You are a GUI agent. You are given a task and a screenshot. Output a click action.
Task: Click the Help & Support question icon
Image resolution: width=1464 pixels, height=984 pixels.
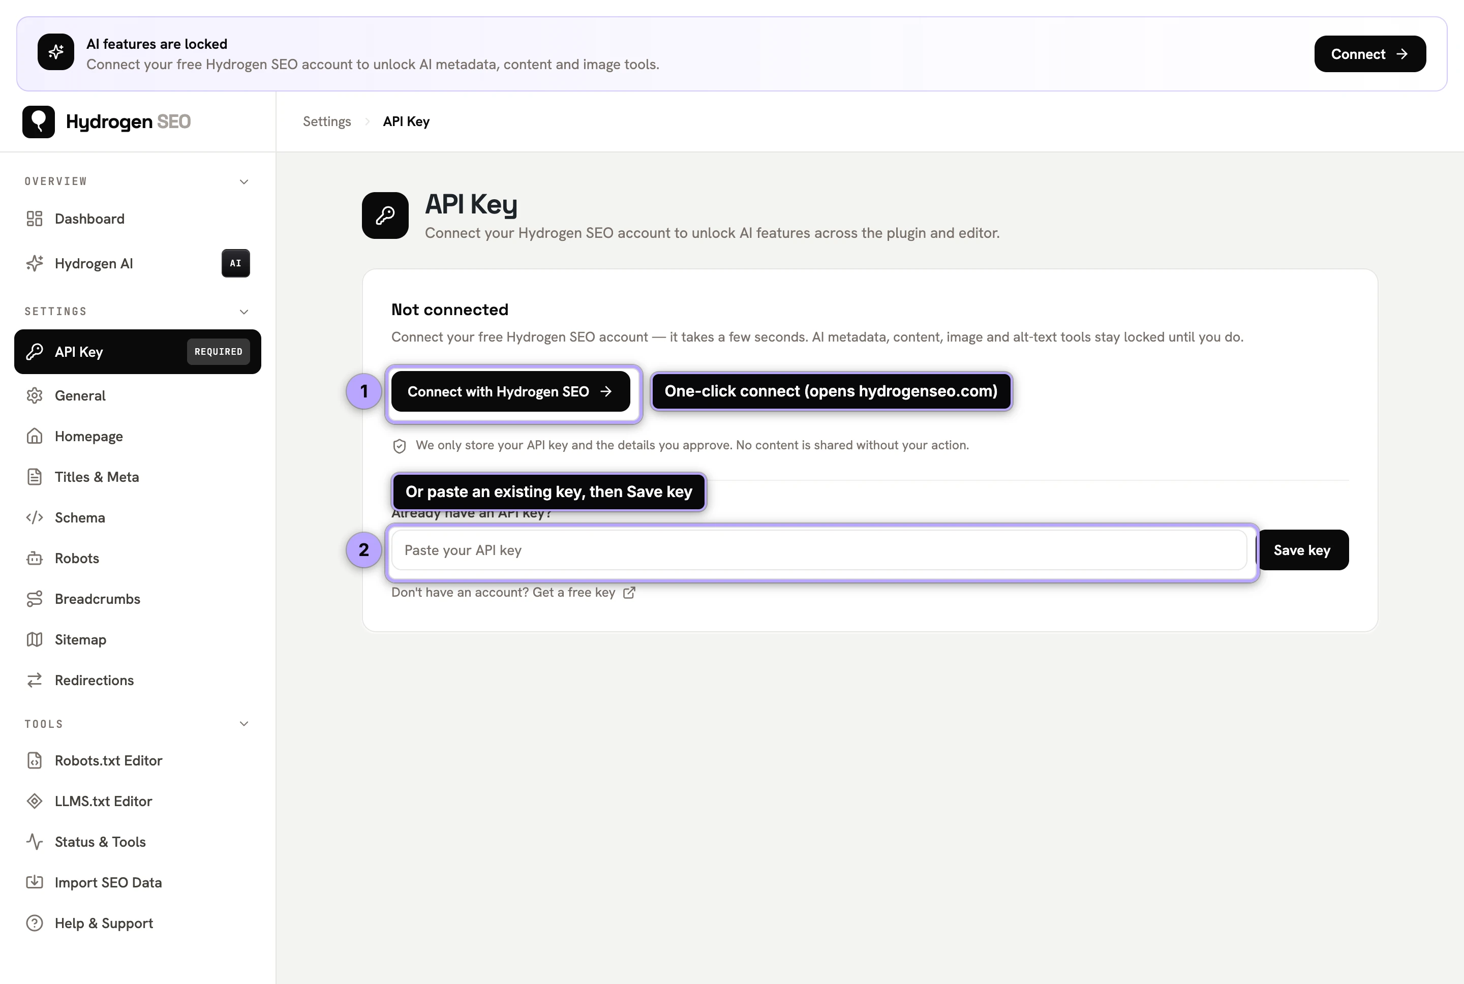coord(35,923)
